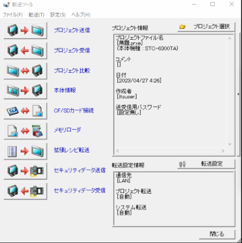Click the horizontal scrollbar right arrow

click(x=223, y=151)
